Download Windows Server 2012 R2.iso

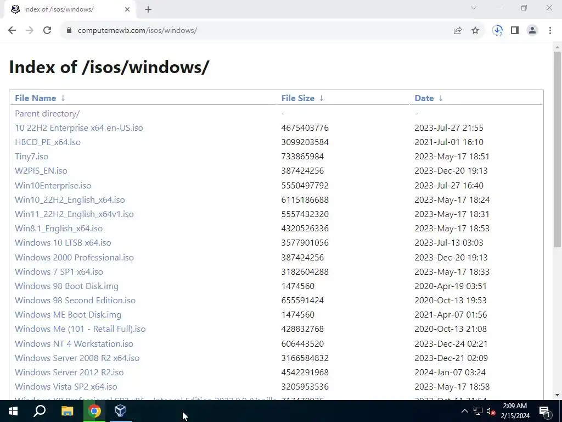[x=69, y=373]
